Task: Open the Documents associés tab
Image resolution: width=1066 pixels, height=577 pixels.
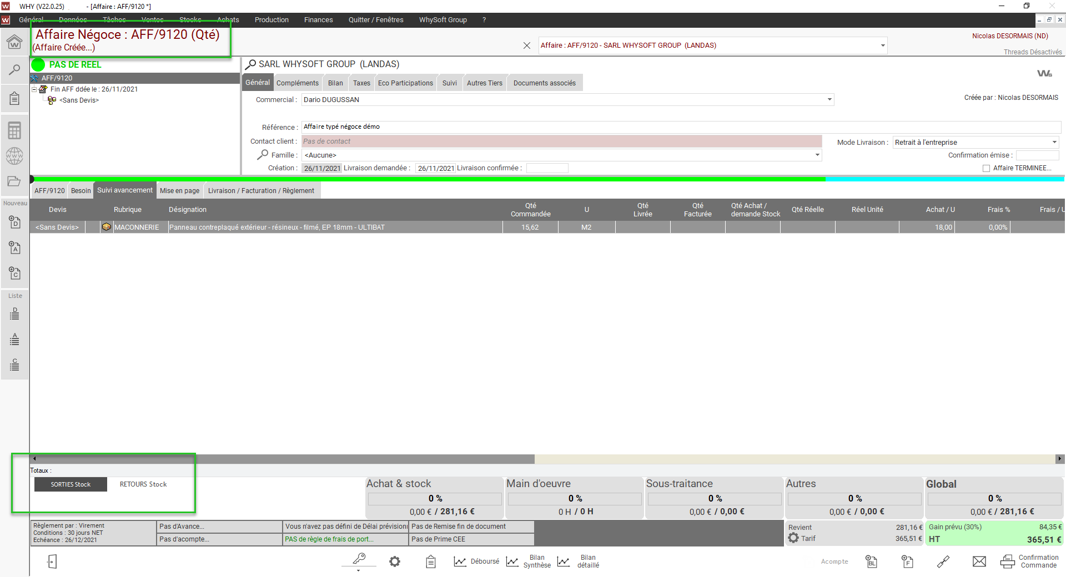Action: point(545,83)
